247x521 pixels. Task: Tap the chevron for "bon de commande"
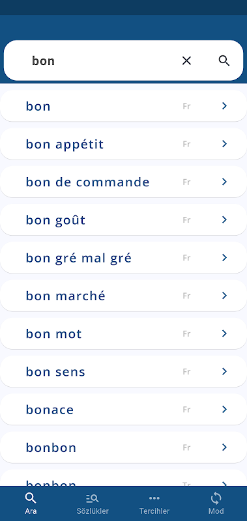pyautogui.click(x=224, y=182)
